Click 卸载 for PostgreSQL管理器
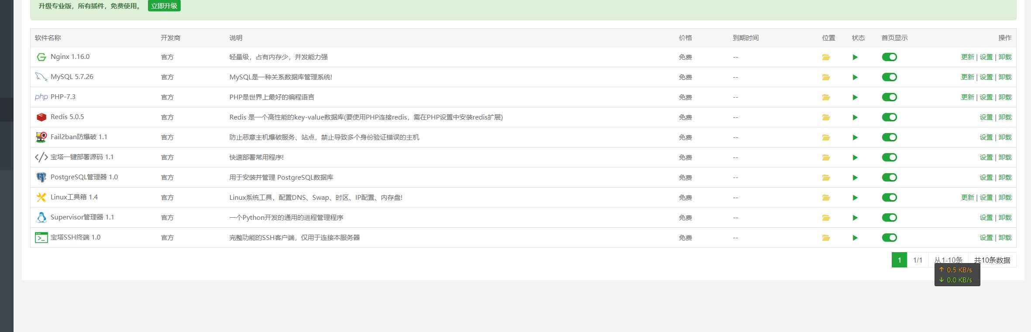 click(1005, 178)
